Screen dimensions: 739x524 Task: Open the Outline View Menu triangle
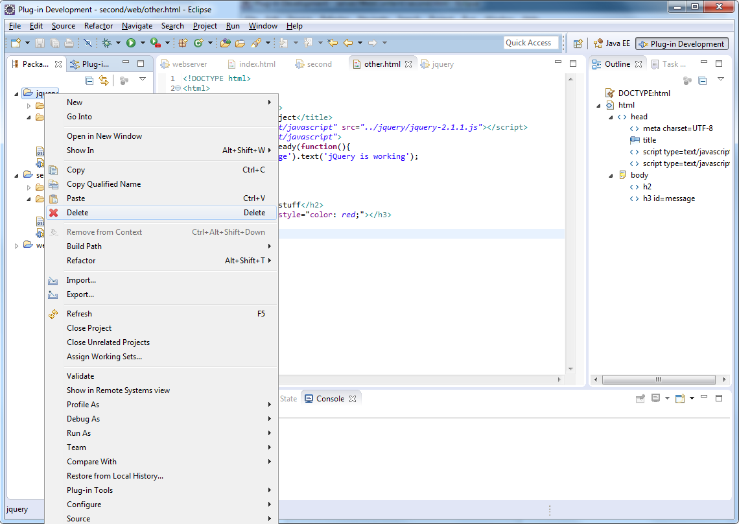(721, 79)
